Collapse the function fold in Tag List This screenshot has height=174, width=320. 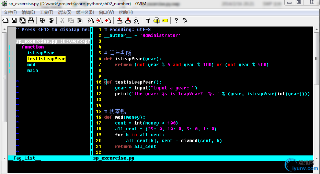click(11, 47)
